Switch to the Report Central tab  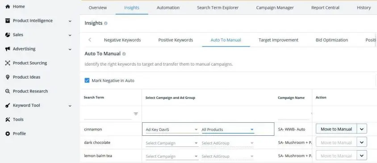[x=325, y=8]
